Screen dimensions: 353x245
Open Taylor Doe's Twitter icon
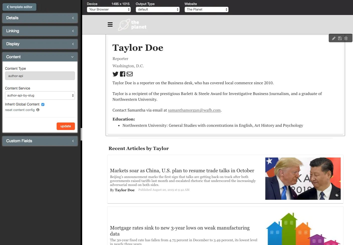click(x=115, y=74)
